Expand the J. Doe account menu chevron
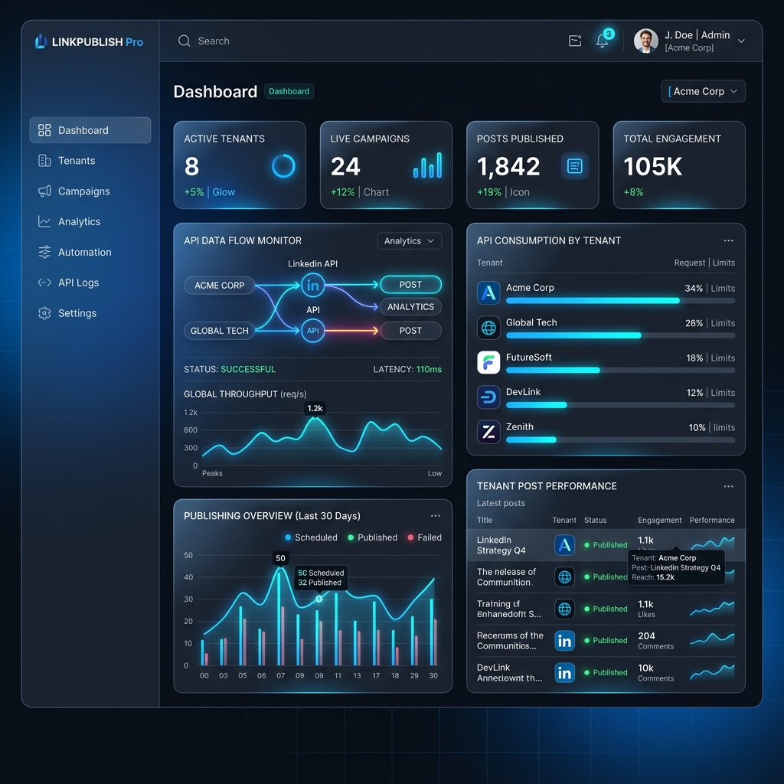784x784 pixels. click(741, 41)
